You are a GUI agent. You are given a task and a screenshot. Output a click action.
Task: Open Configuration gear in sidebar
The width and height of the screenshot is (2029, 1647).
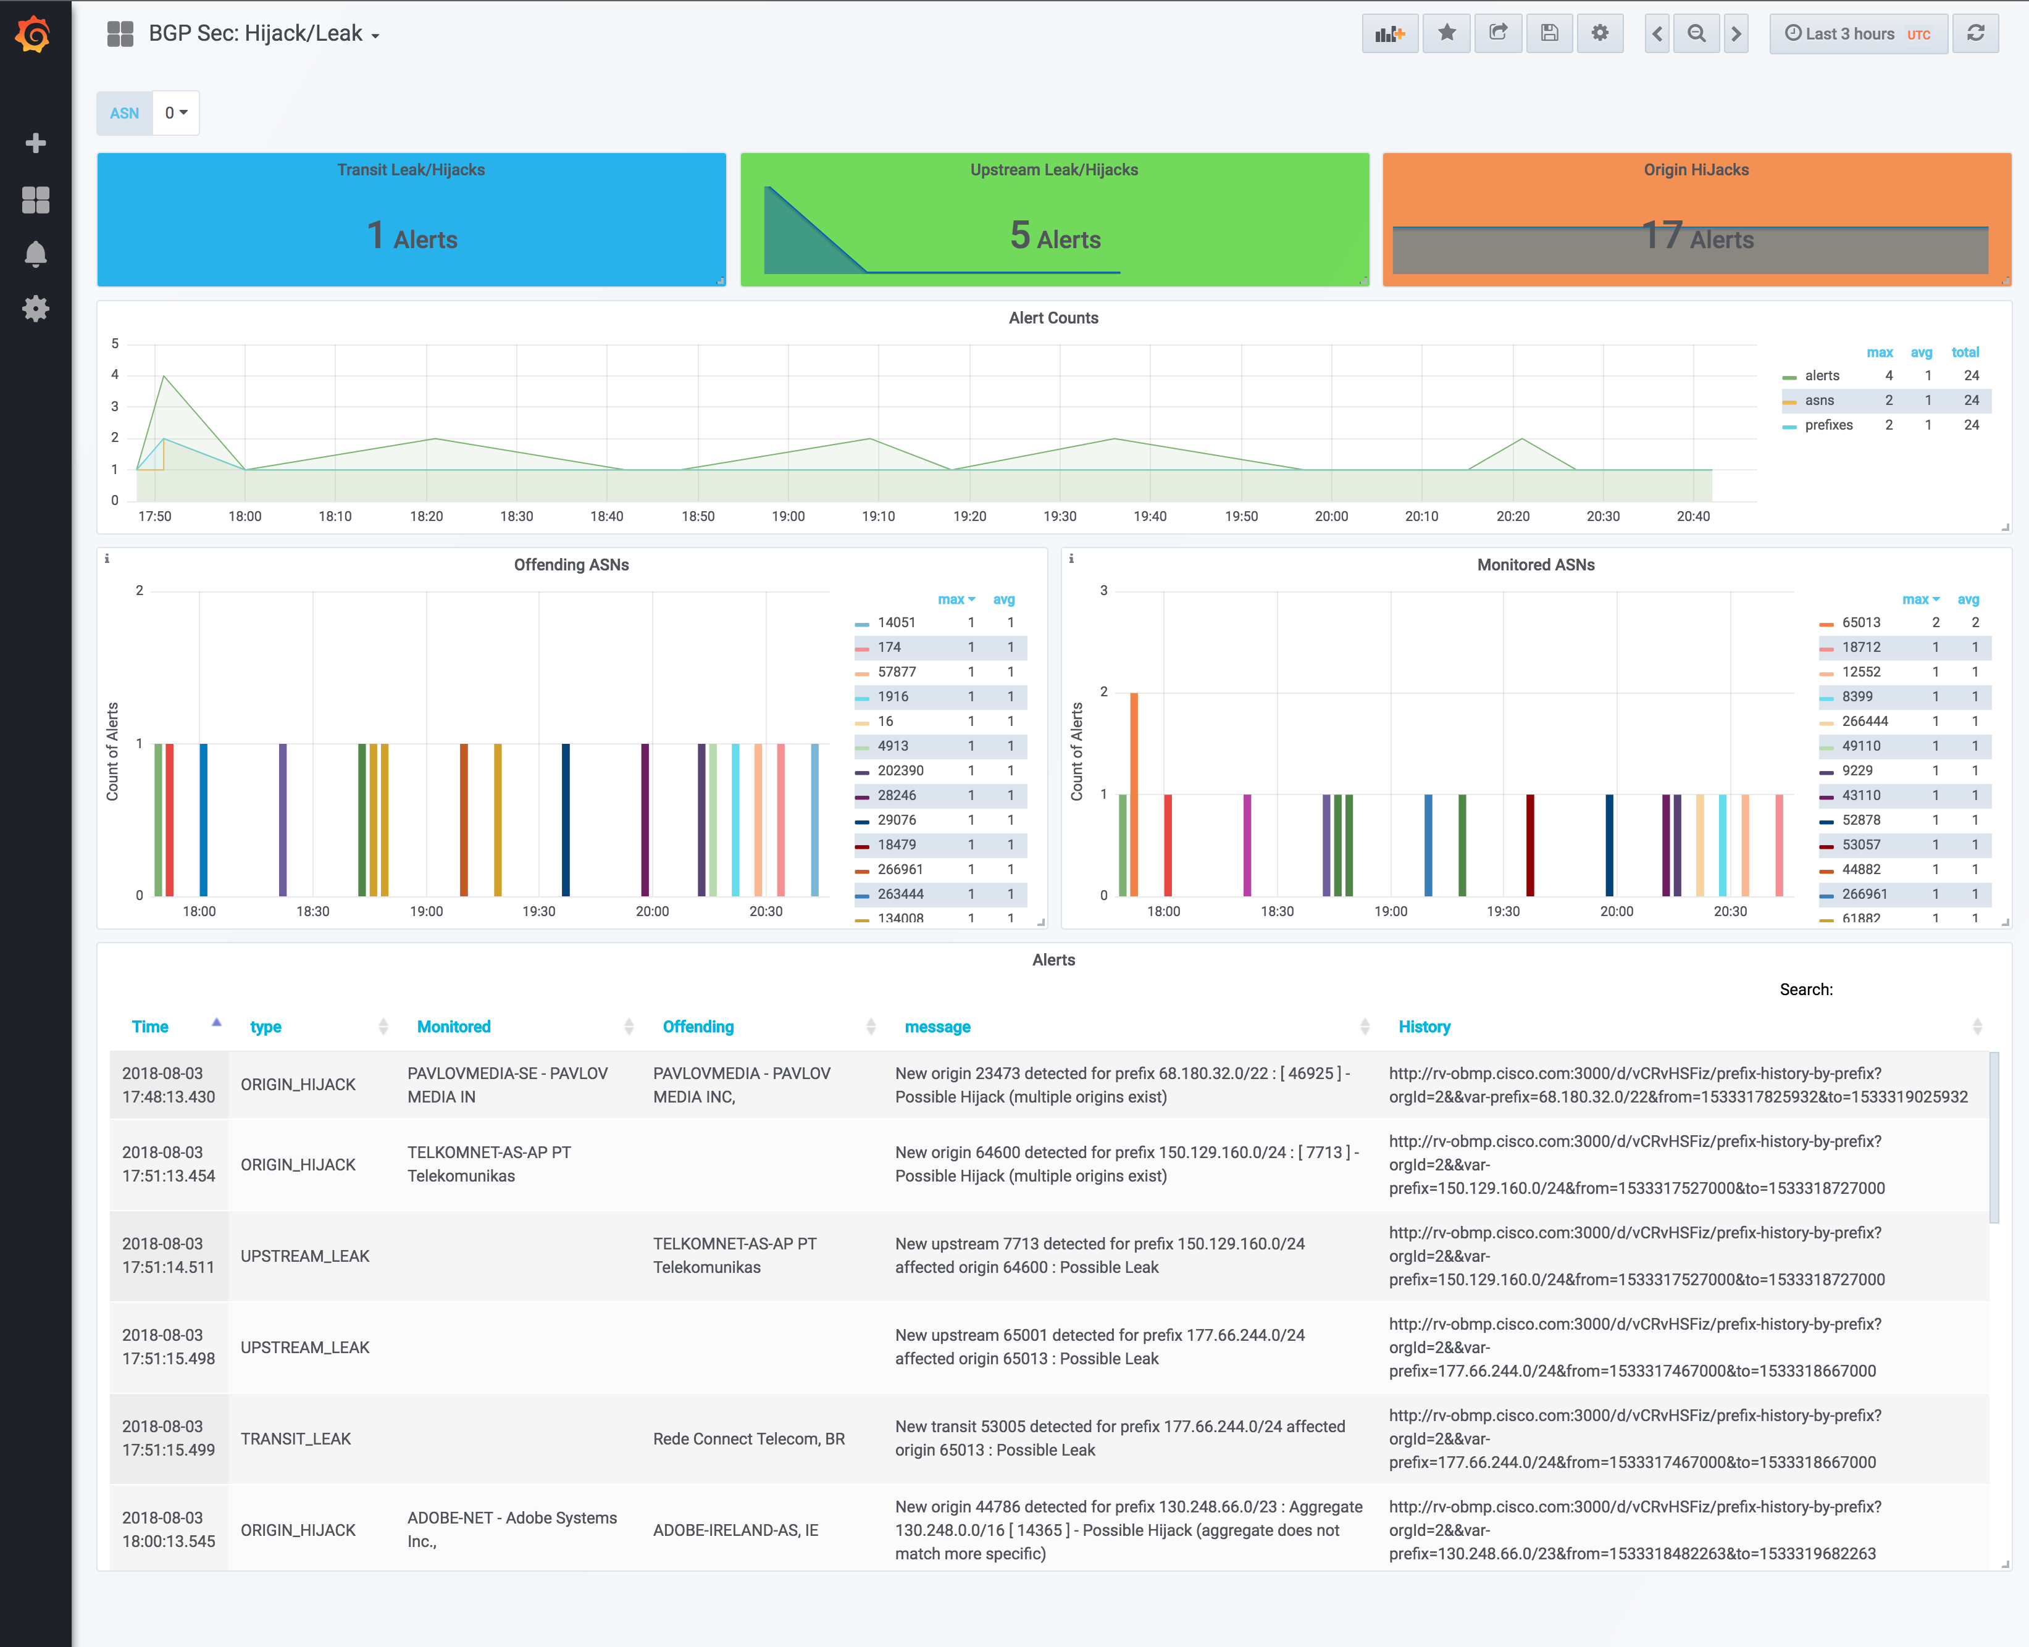pyautogui.click(x=35, y=308)
